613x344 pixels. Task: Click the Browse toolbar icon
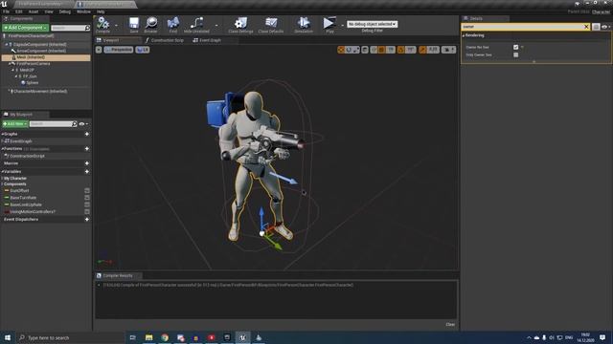coord(151,24)
